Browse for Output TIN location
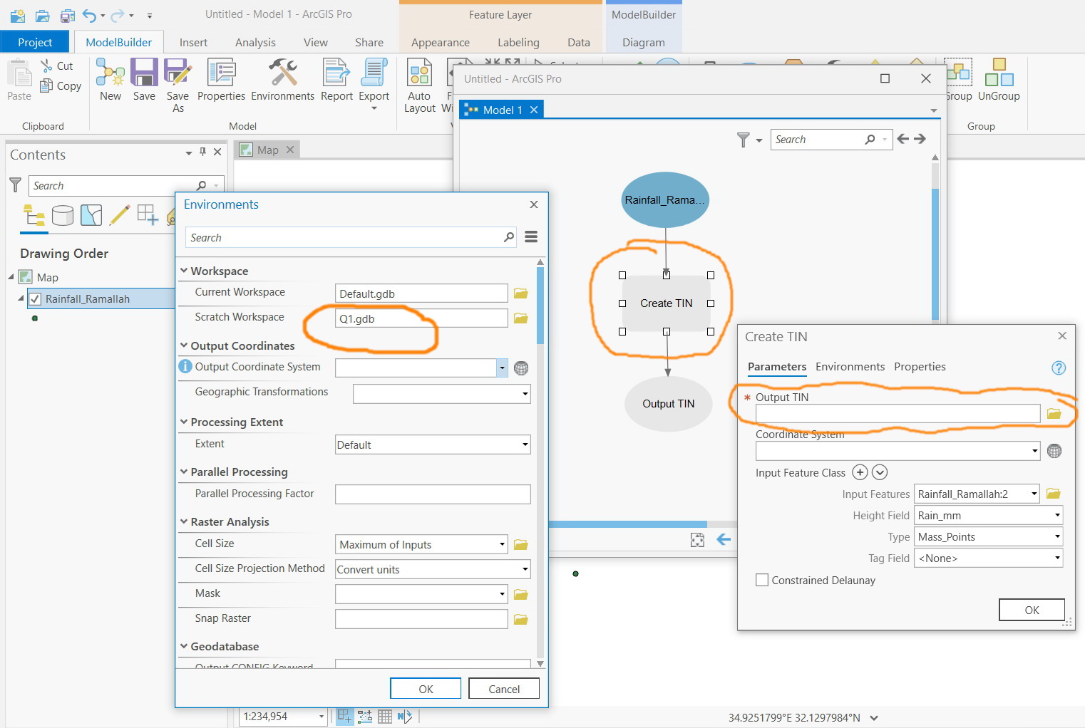The width and height of the screenshot is (1085, 728). (x=1054, y=413)
